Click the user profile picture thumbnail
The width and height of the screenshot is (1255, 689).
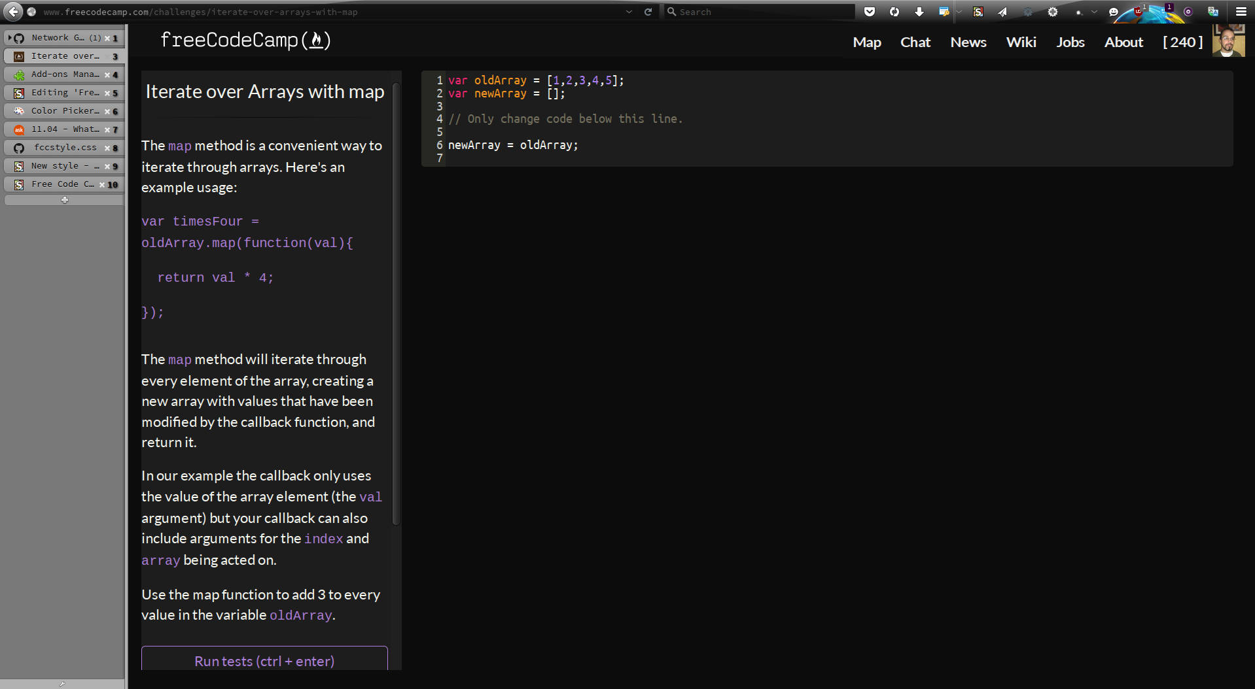pos(1228,41)
